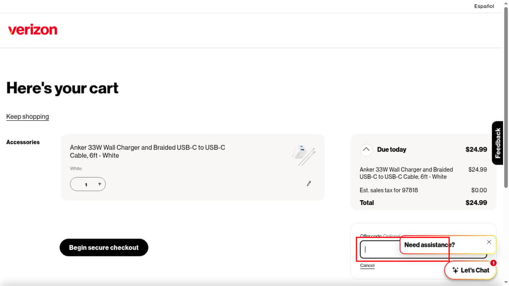Open the Let's Chat widget

coord(470,270)
